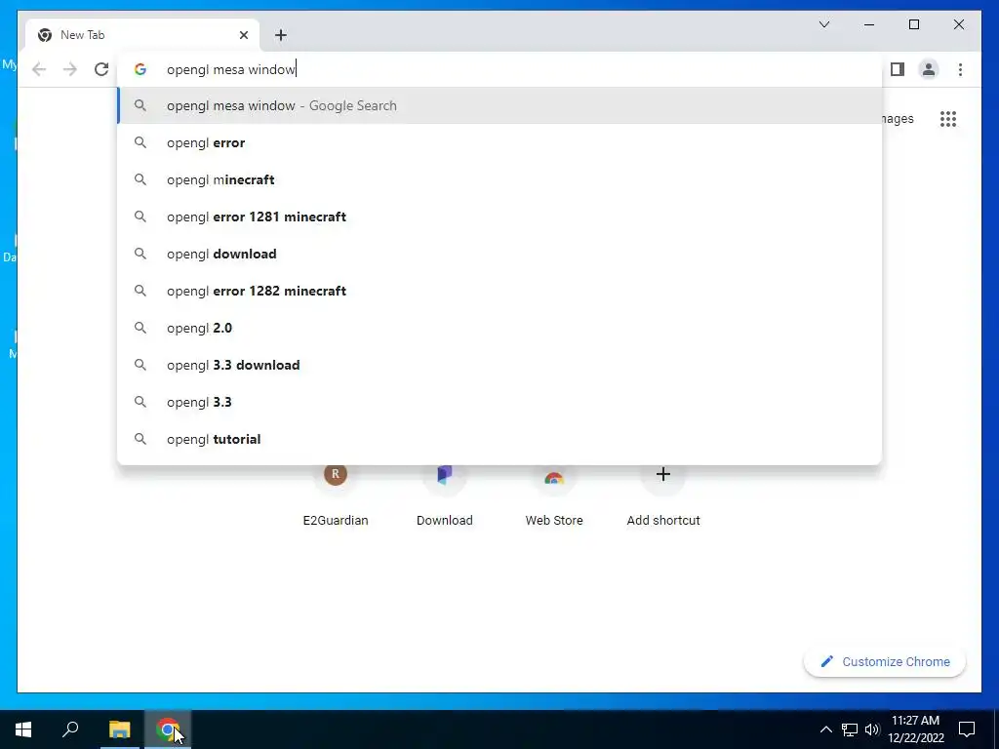The height and width of the screenshot is (749, 999).
Task: Click the browser back arrow
Action: 39,69
